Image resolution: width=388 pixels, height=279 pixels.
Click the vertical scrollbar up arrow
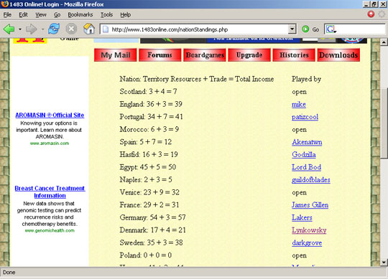point(384,42)
